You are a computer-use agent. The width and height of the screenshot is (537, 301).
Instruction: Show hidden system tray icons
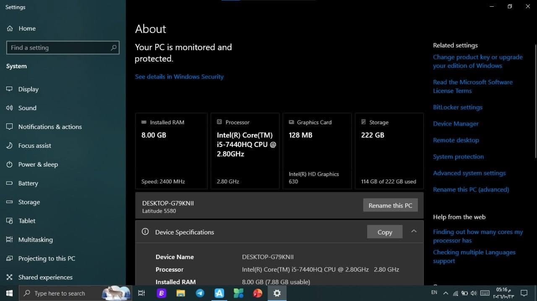click(x=446, y=293)
